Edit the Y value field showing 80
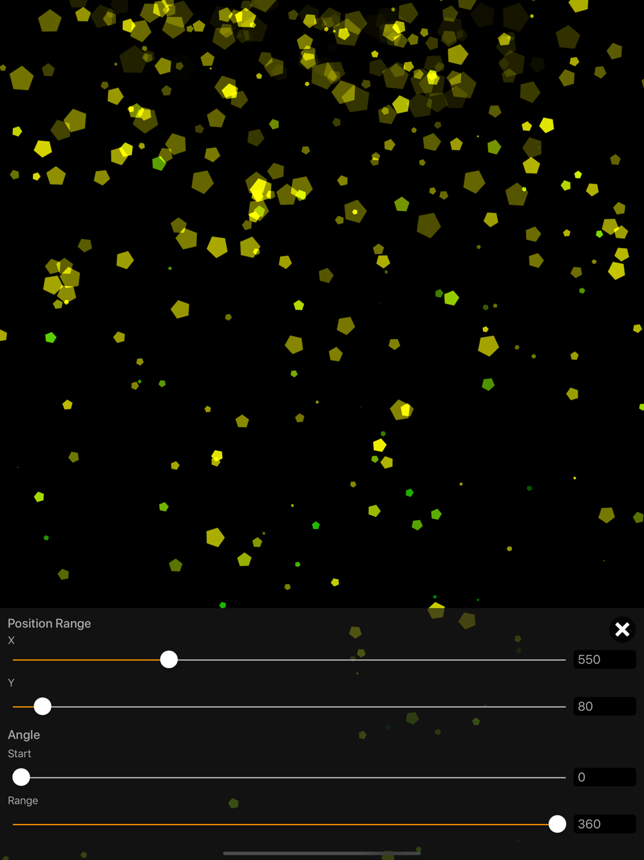Viewport: 644px width, 860px height. 605,707
